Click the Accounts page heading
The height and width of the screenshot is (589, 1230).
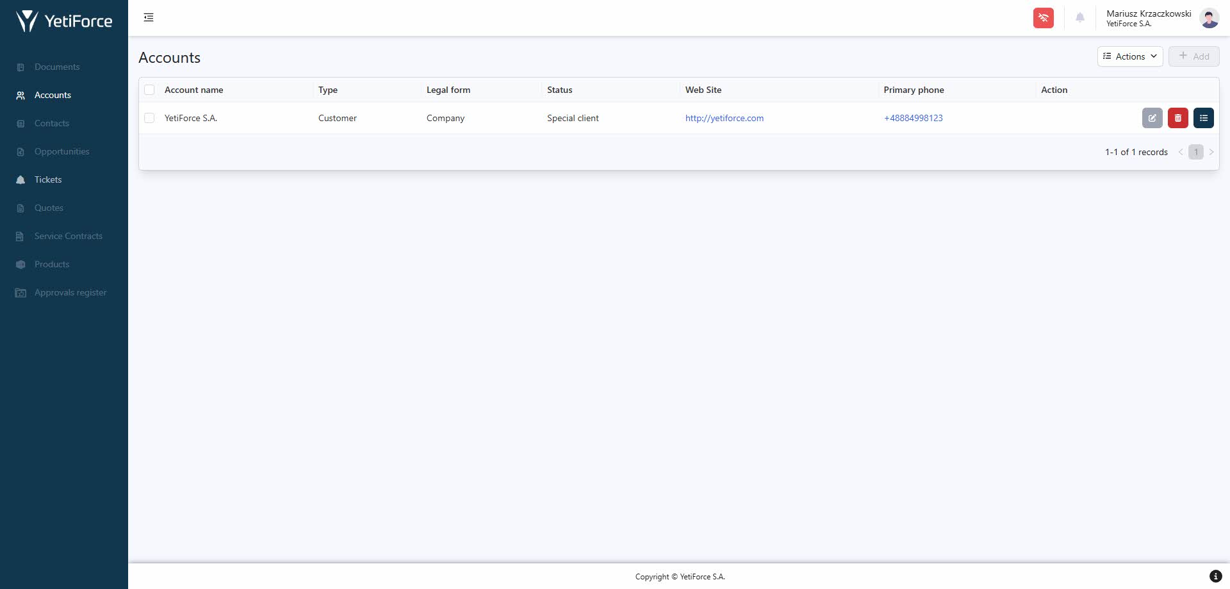pos(169,58)
